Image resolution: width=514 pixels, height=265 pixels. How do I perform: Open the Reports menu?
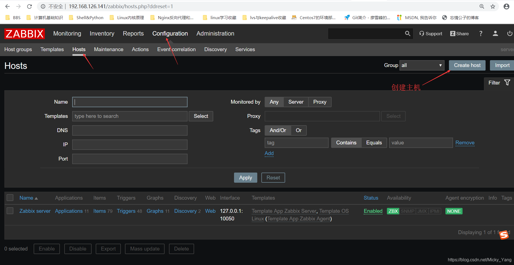tap(133, 33)
